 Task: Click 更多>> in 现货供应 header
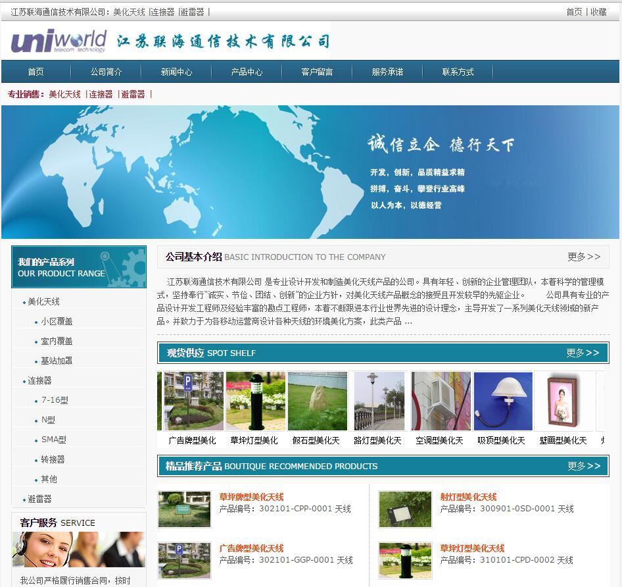click(583, 353)
